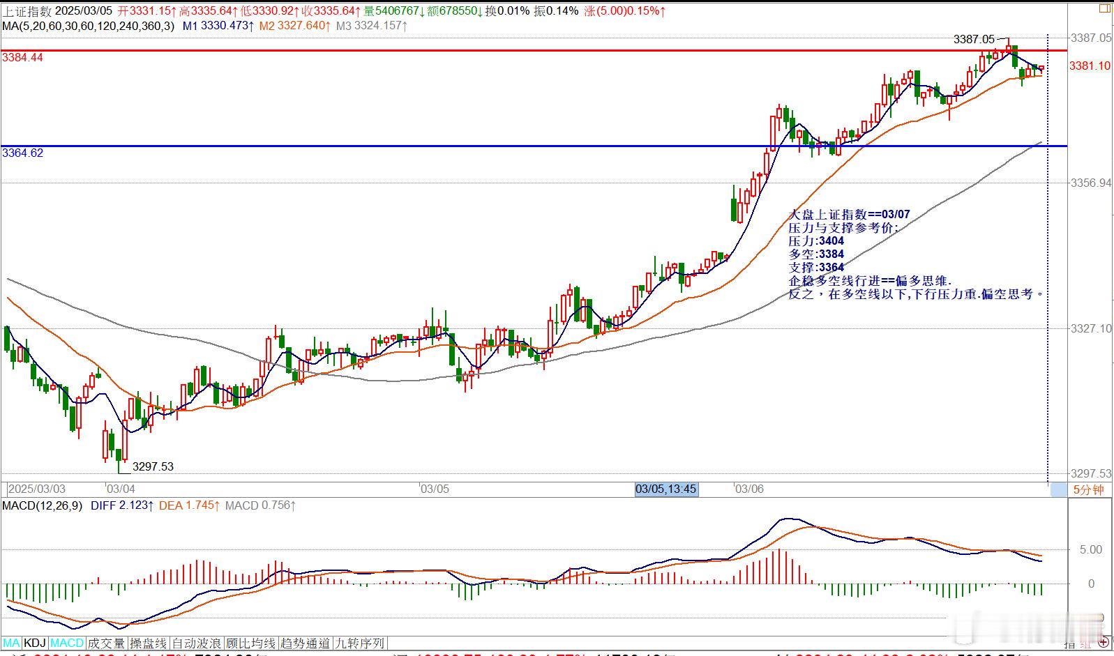Click the 多空:3384 annotation line
This screenshot has height=656, width=1114.
point(816,254)
